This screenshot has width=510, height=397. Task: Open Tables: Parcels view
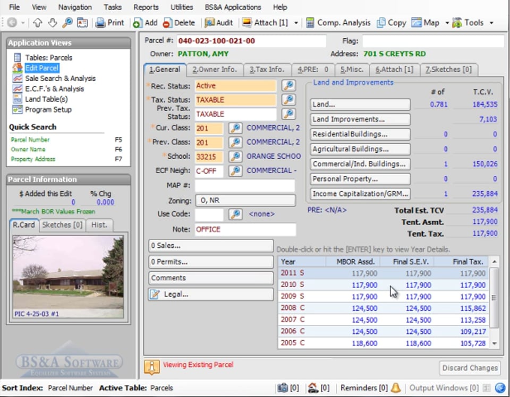pyautogui.click(x=49, y=57)
